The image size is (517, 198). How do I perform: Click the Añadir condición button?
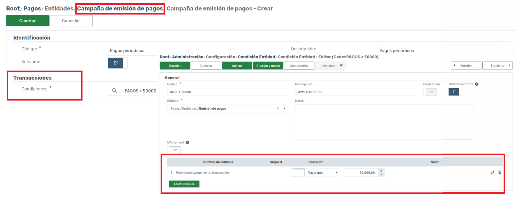184,184
